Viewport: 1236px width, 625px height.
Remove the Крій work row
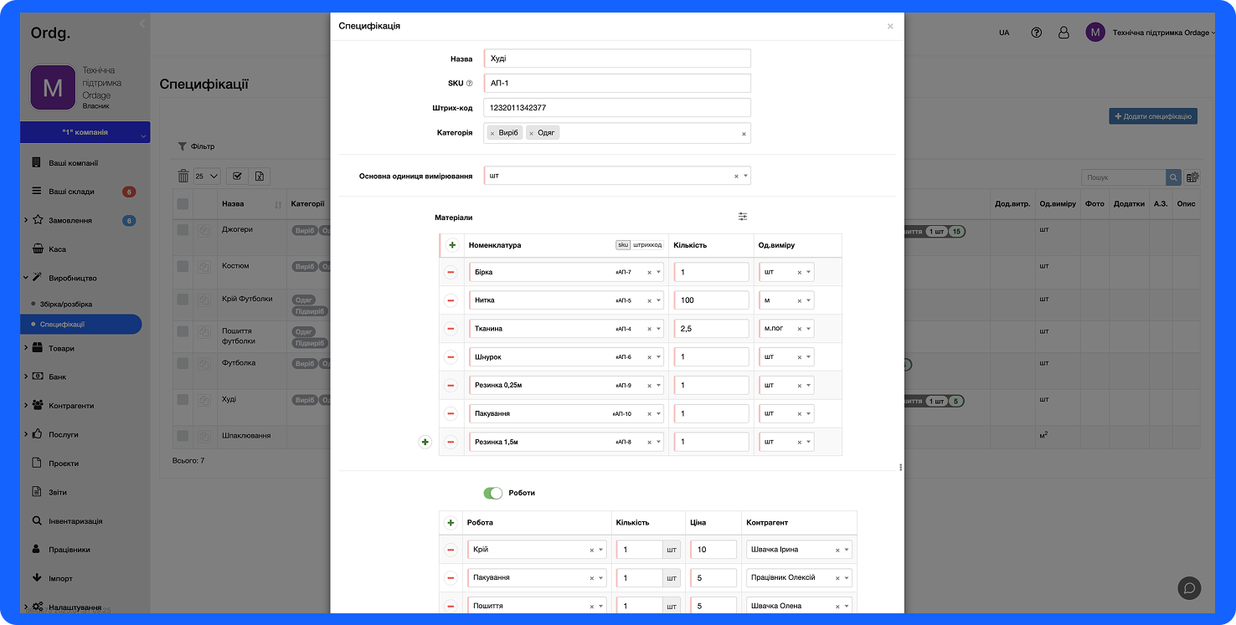pos(451,550)
